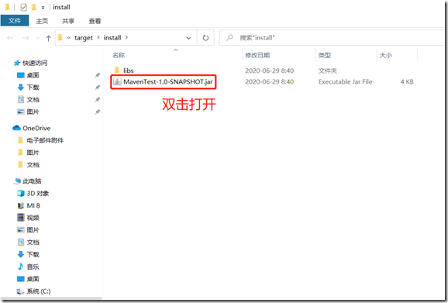Click the jar file icon
This screenshot has width=448, height=303.
(x=117, y=81)
